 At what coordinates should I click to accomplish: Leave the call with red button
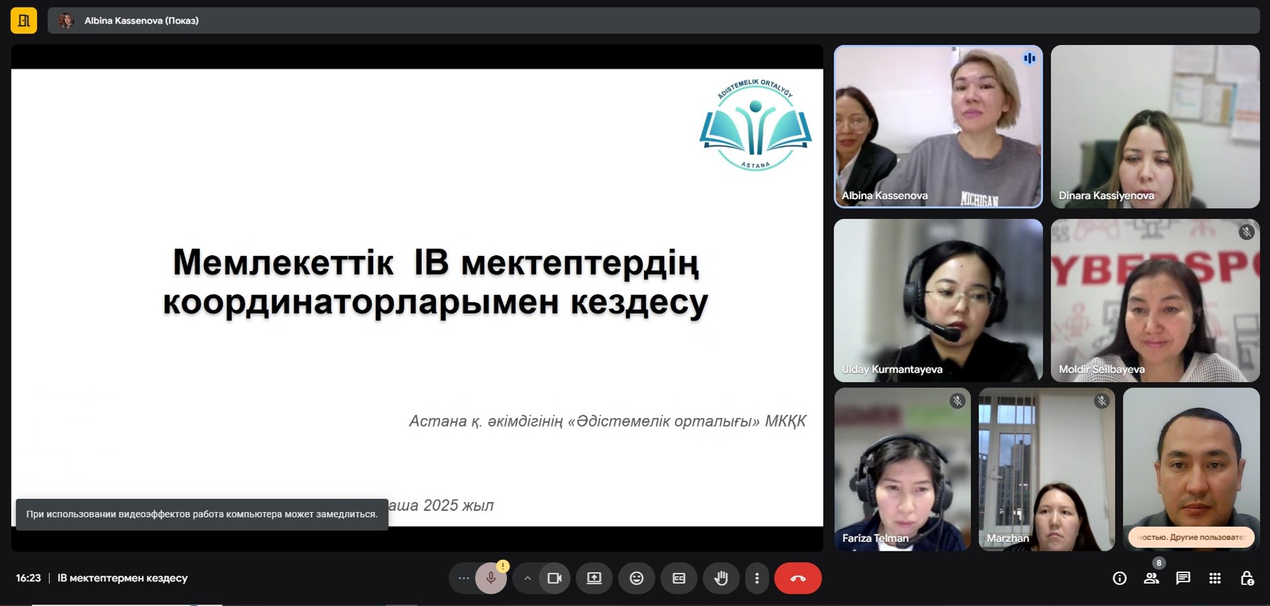[x=798, y=578]
